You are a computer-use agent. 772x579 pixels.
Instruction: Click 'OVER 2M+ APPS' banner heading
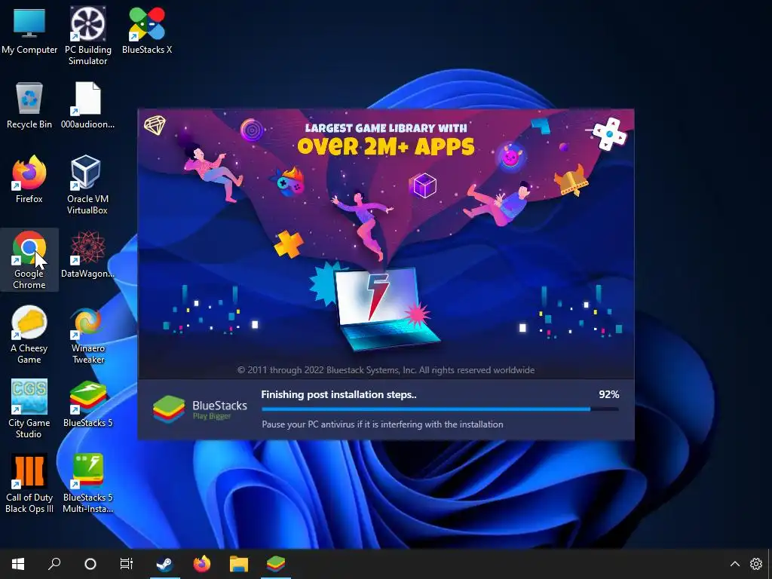tap(386, 146)
